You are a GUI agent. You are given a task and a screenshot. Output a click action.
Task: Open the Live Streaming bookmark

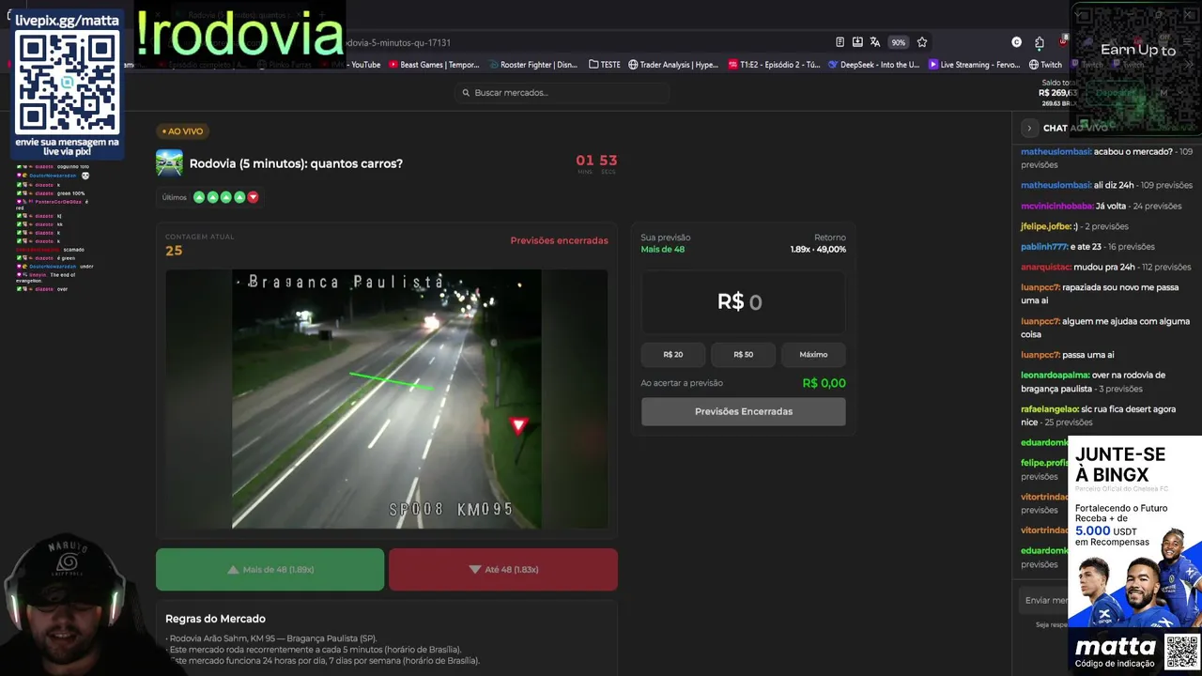click(x=974, y=65)
